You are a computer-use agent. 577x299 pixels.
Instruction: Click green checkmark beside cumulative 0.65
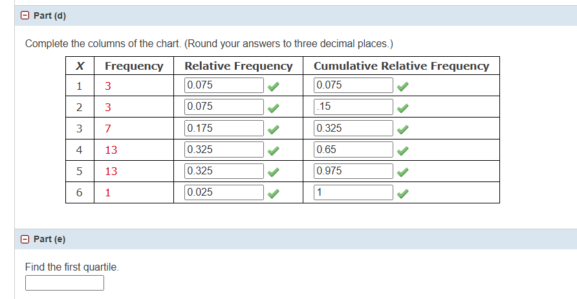(x=403, y=150)
